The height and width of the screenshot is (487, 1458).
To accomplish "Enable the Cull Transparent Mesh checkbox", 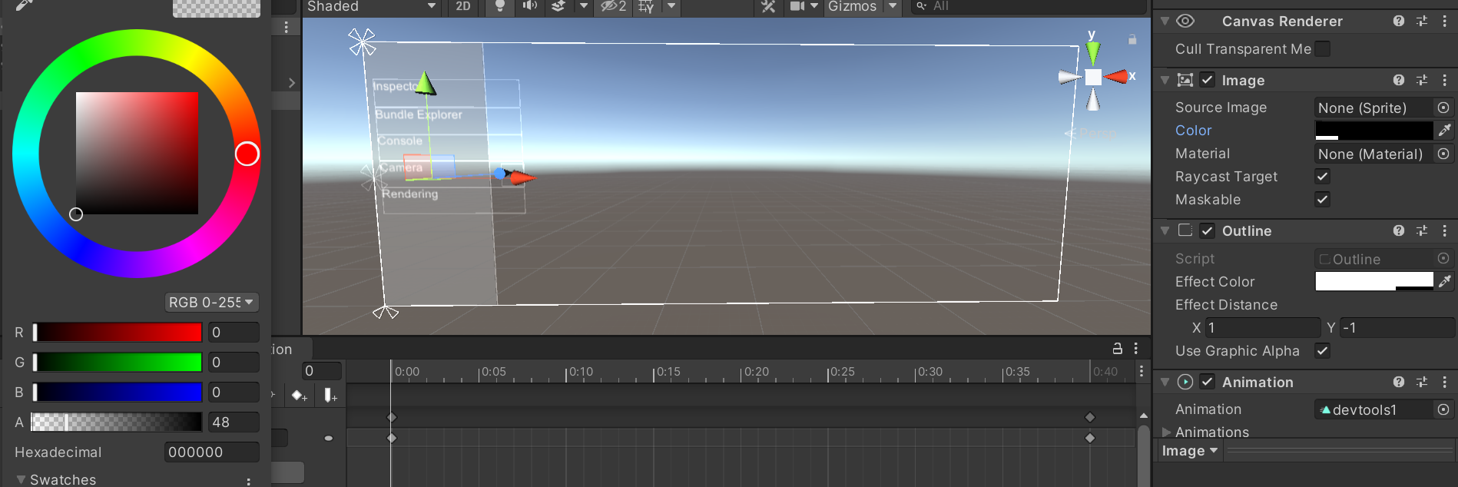I will pos(1322,49).
